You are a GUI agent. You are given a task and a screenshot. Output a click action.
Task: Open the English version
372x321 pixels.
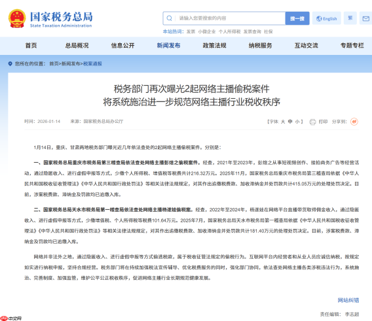click(327, 18)
